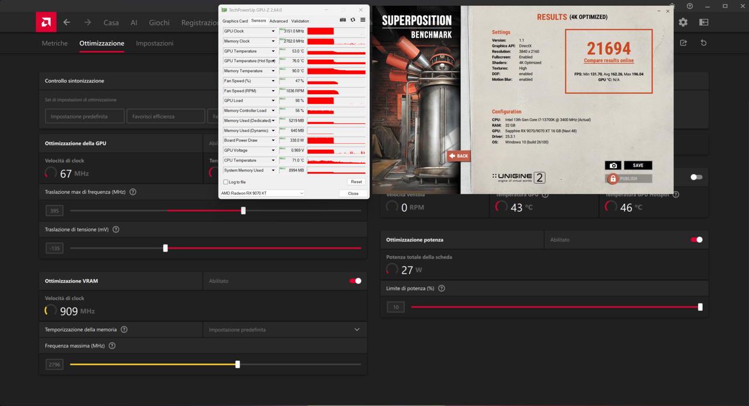The width and height of the screenshot is (749, 406).
Task: Click VRAM Frequenza massima slider handle
Action: [238, 364]
